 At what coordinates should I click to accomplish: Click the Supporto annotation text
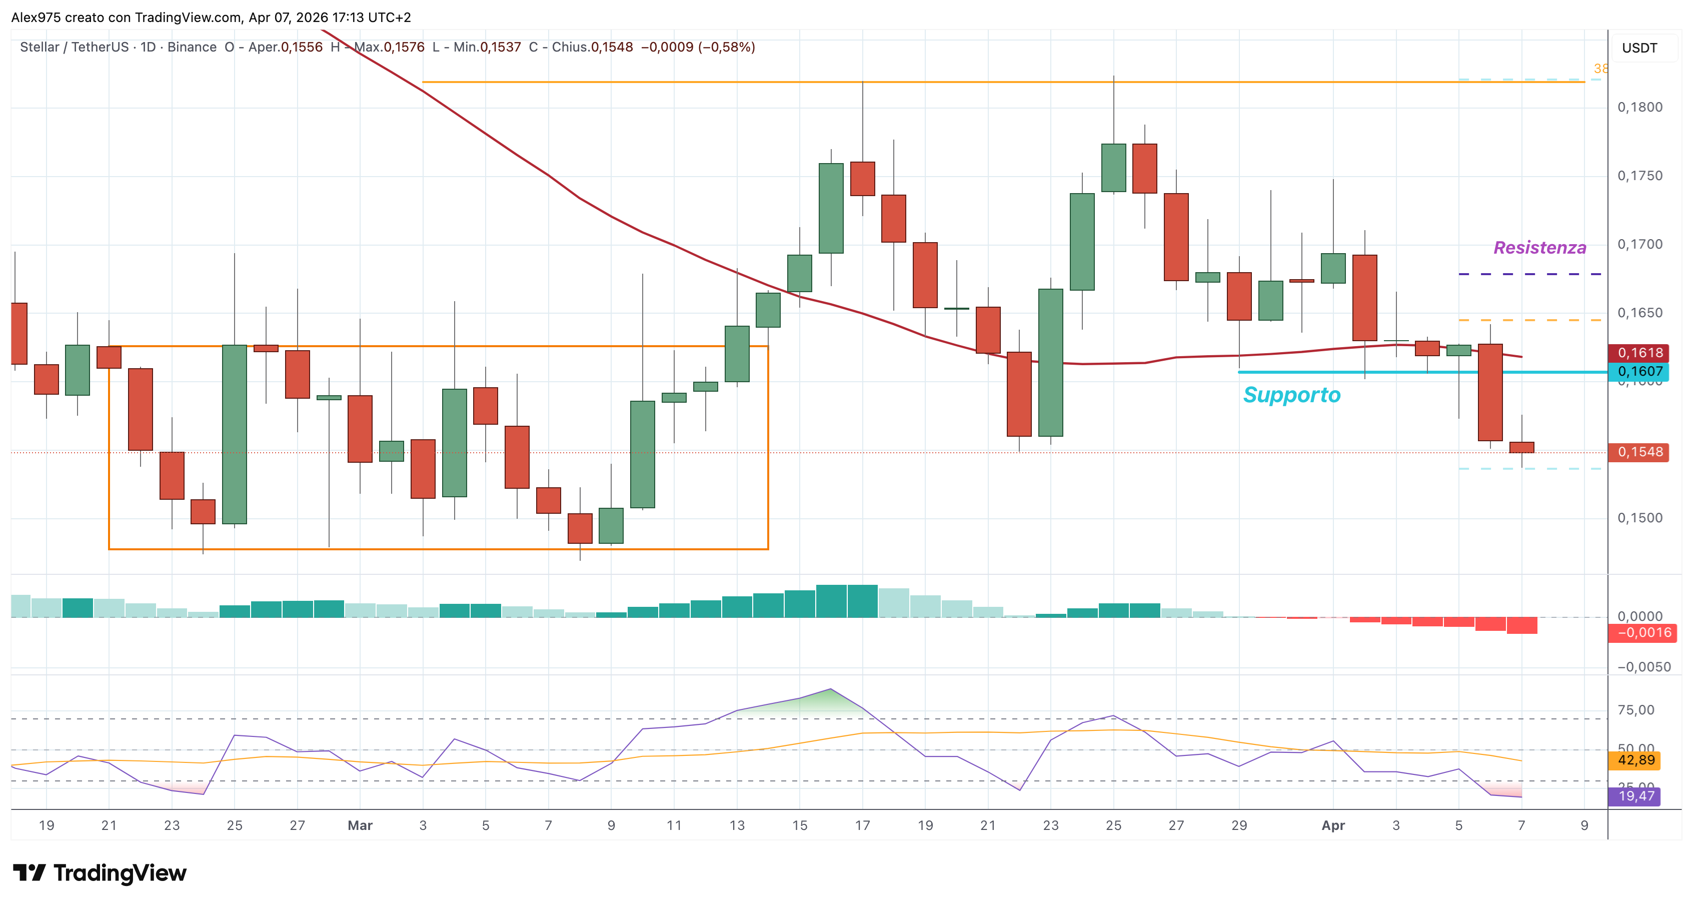click(x=1291, y=395)
